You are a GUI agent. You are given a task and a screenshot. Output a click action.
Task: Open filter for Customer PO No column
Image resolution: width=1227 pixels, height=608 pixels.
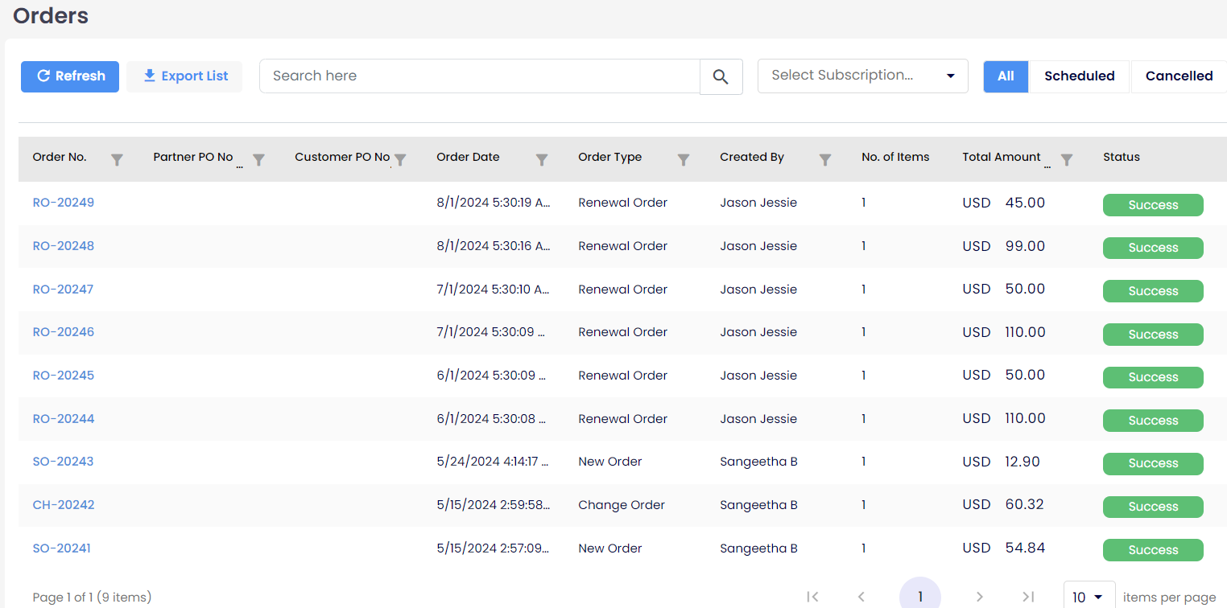400,160
